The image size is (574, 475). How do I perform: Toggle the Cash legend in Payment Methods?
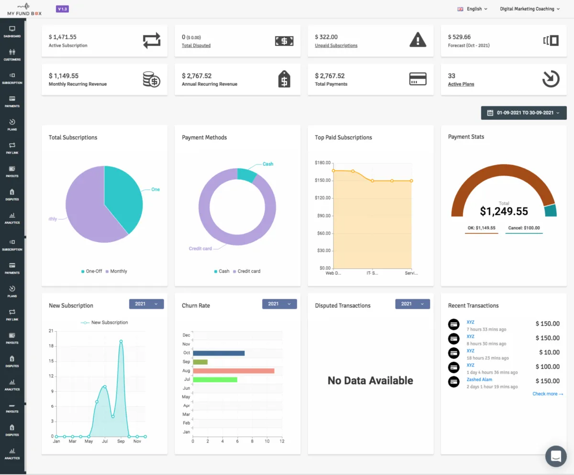221,271
